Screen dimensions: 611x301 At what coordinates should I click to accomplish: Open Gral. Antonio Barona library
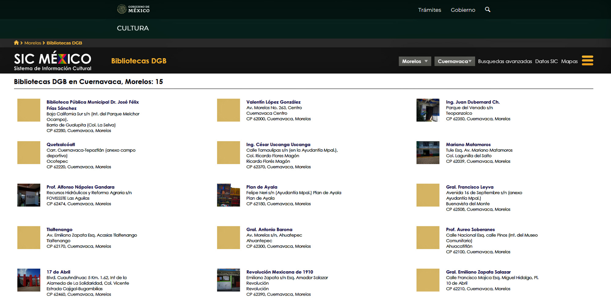click(269, 229)
